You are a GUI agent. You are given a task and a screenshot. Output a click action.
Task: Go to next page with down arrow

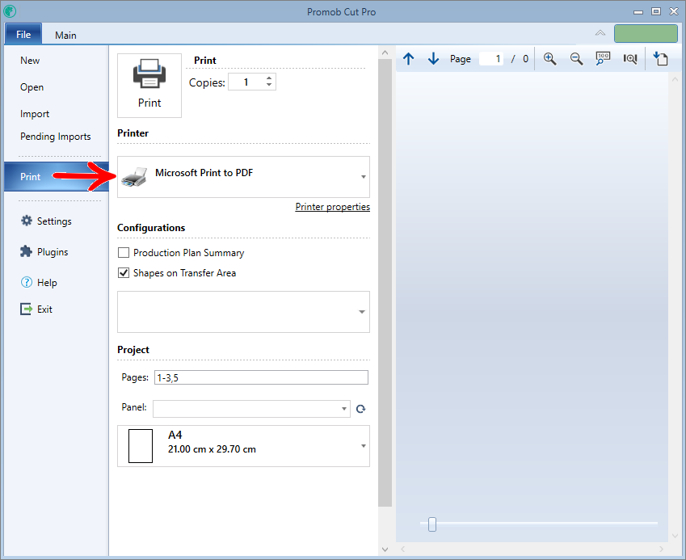tap(433, 59)
